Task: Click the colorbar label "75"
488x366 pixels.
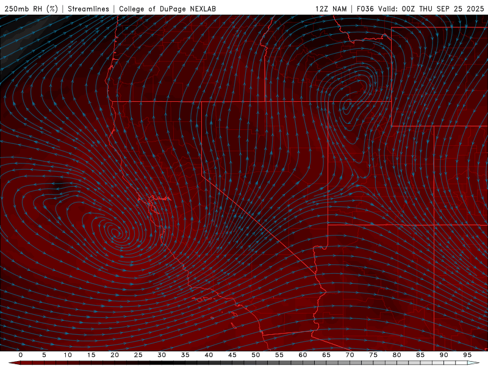Action: [373, 355]
